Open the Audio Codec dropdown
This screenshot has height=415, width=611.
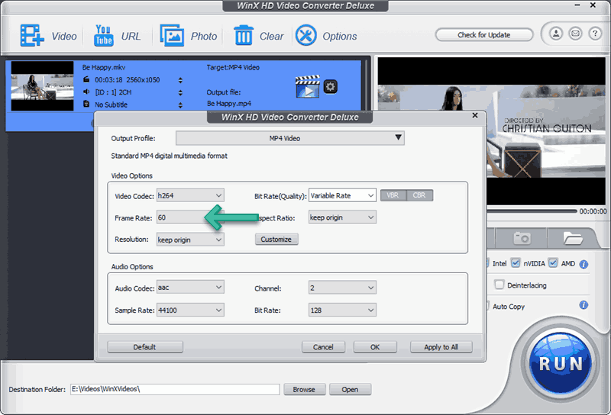coord(190,288)
